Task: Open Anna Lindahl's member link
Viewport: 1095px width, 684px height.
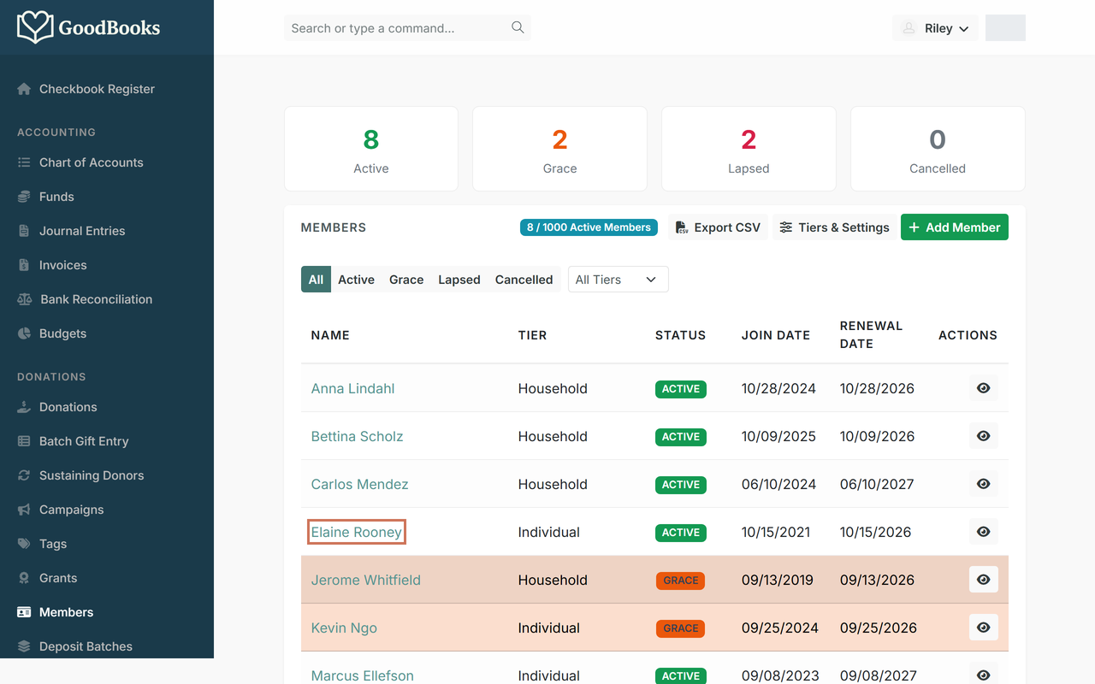Action: click(x=352, y=388)
